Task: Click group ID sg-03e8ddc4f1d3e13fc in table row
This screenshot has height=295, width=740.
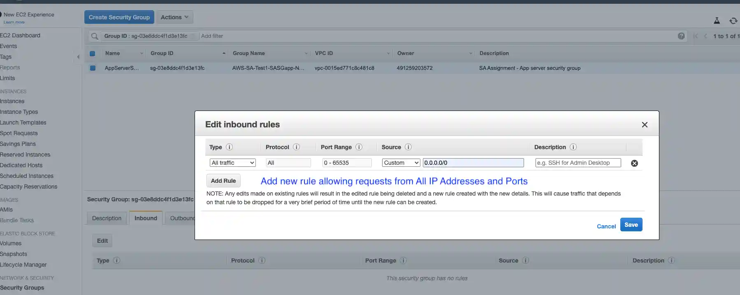Action: pos(177,68)
